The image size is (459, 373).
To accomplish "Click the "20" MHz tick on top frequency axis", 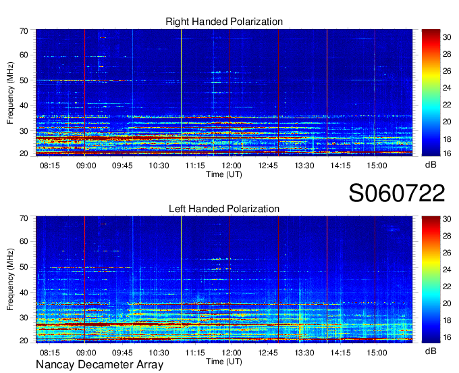I will [24, 153].
